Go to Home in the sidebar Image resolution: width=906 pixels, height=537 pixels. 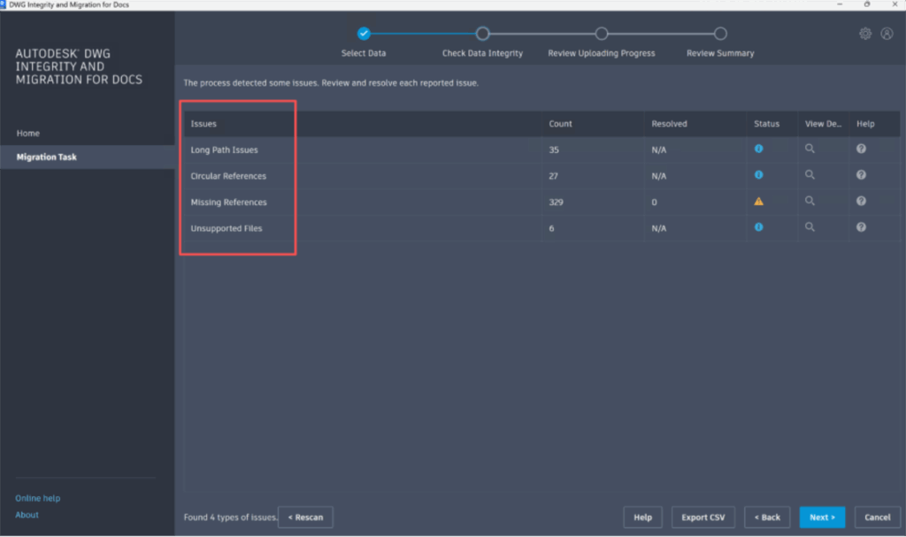[27, 133]
